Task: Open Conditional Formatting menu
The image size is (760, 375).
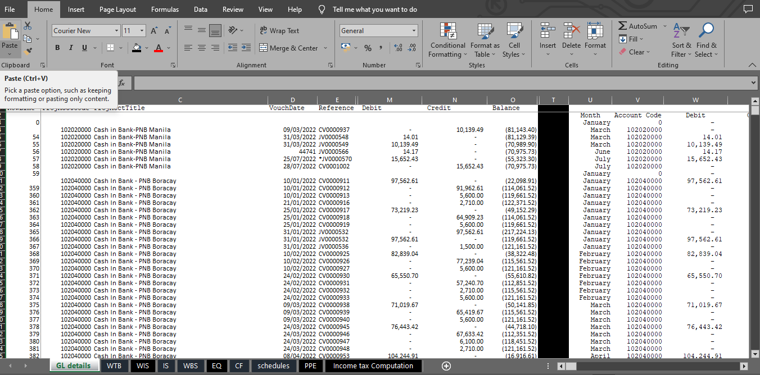Action: (x=448, y=40)
